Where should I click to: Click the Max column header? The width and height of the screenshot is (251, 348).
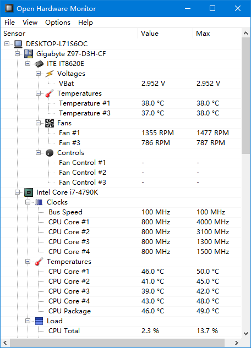pyautogui.click(x=217, y=34)
